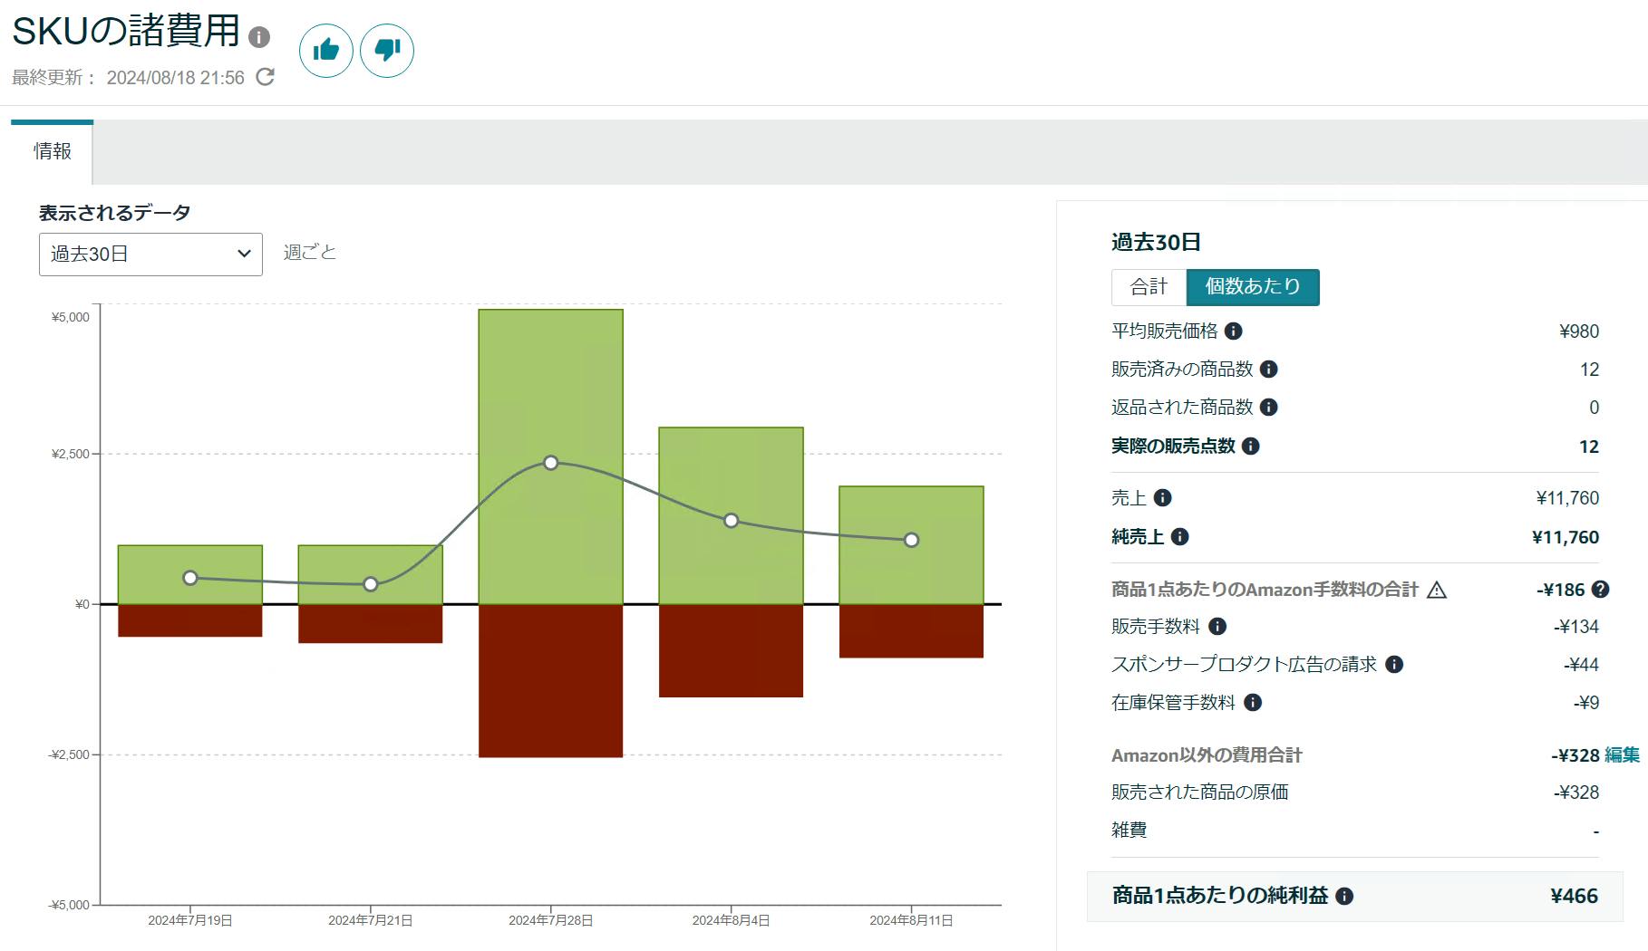Screen dimensions: 1648x951
Task: Select the 情報 tab
Action: 53,151
